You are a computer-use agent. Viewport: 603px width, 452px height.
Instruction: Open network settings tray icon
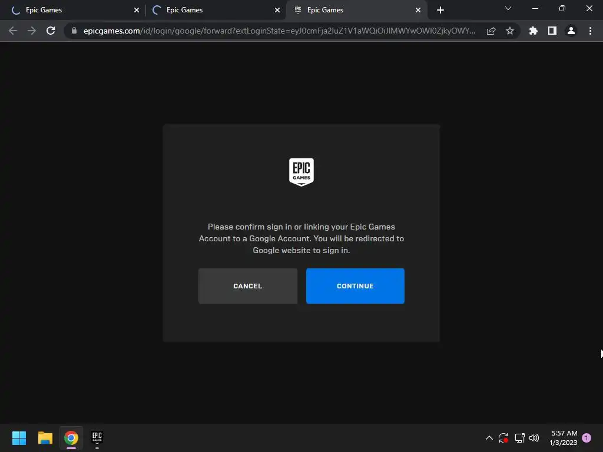point(519,438)
